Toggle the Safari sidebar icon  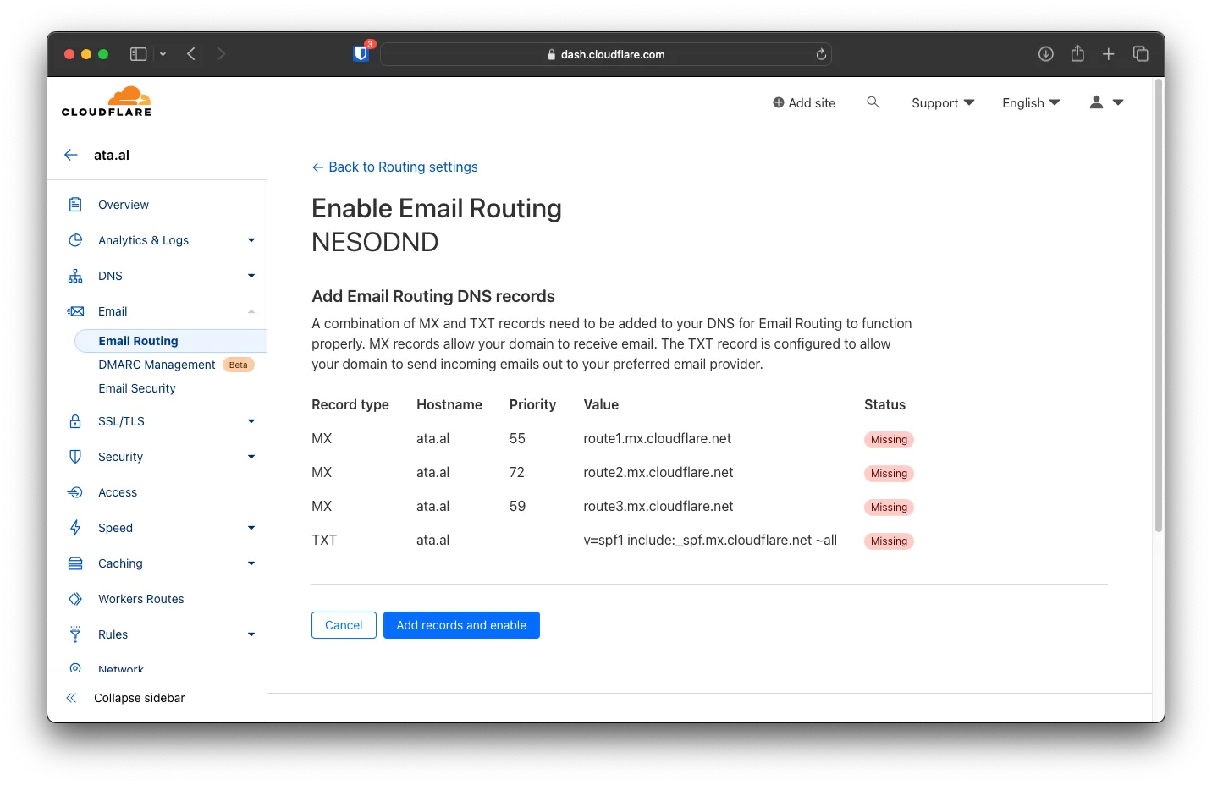coord(138,54)
